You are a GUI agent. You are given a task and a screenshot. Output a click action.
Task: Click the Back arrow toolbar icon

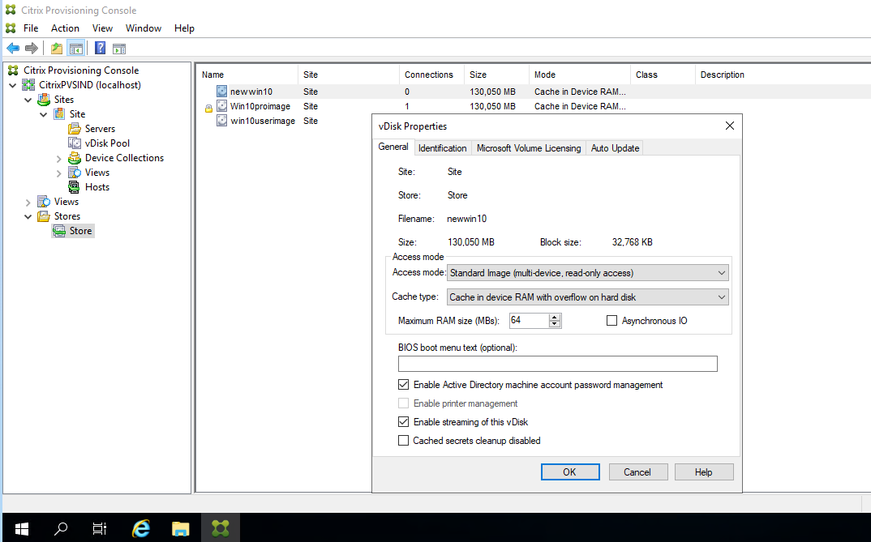(13, 49)
